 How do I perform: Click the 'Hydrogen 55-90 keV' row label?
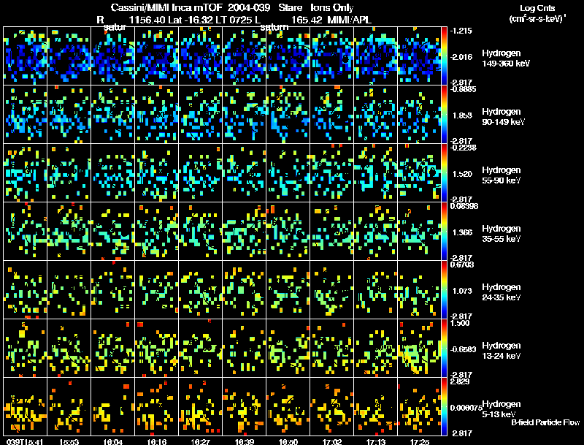click(502, 175)
